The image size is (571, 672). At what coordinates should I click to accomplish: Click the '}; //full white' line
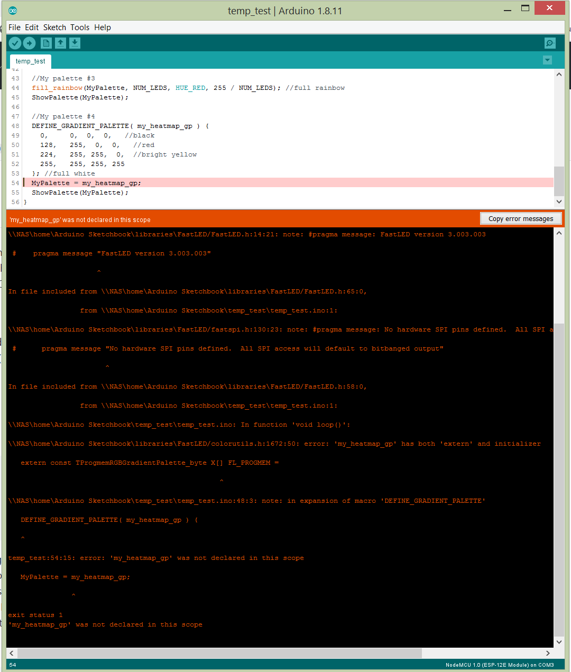[x=63, y=173]
